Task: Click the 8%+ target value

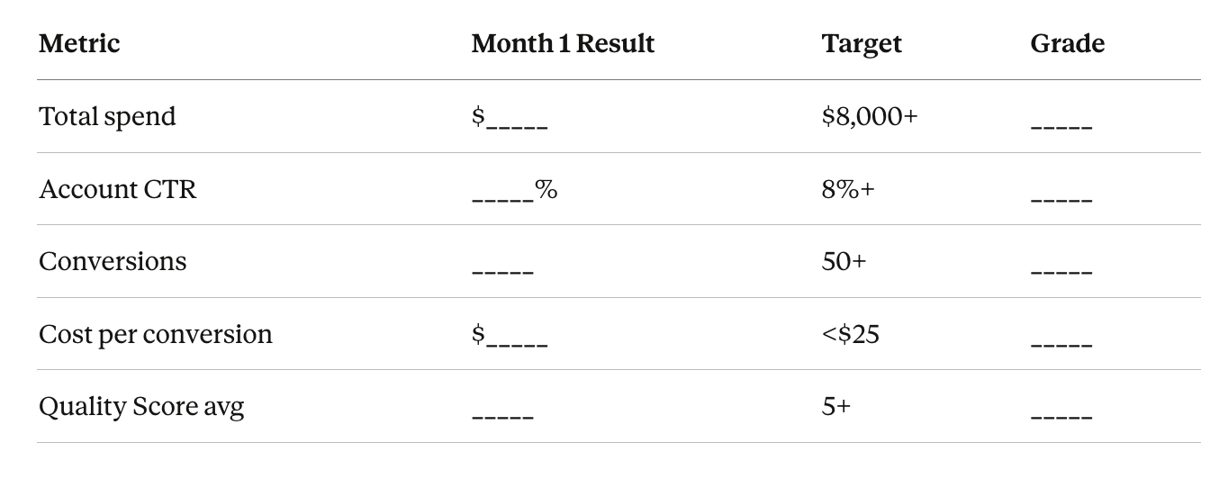Action: (x=848, y=190)
